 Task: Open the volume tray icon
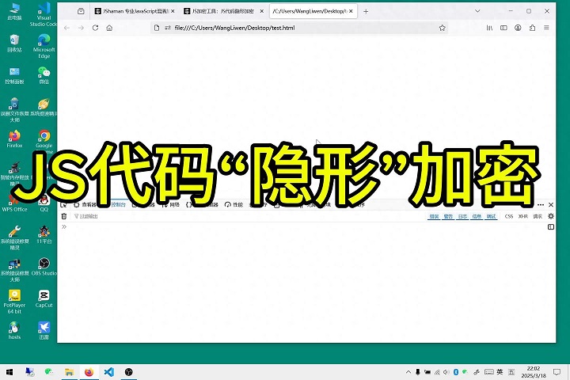tap(446, 372)
